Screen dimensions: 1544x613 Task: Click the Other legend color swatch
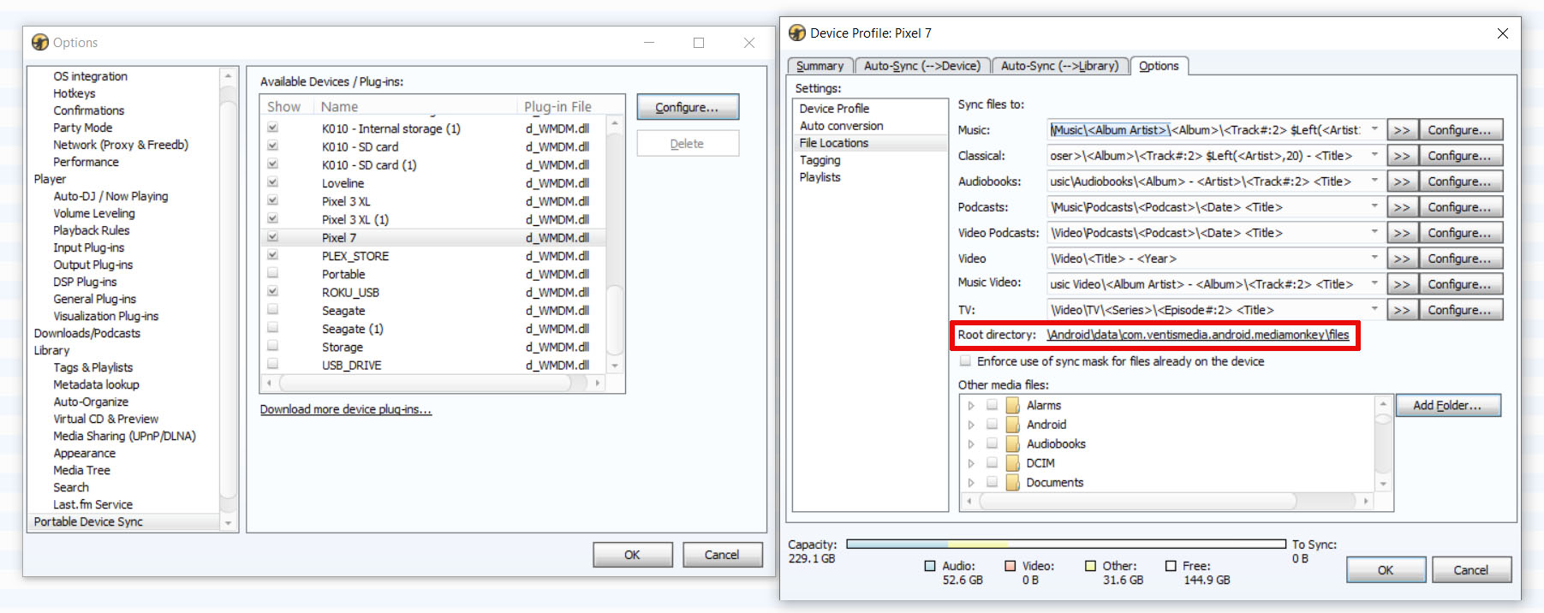[1090, 566]
